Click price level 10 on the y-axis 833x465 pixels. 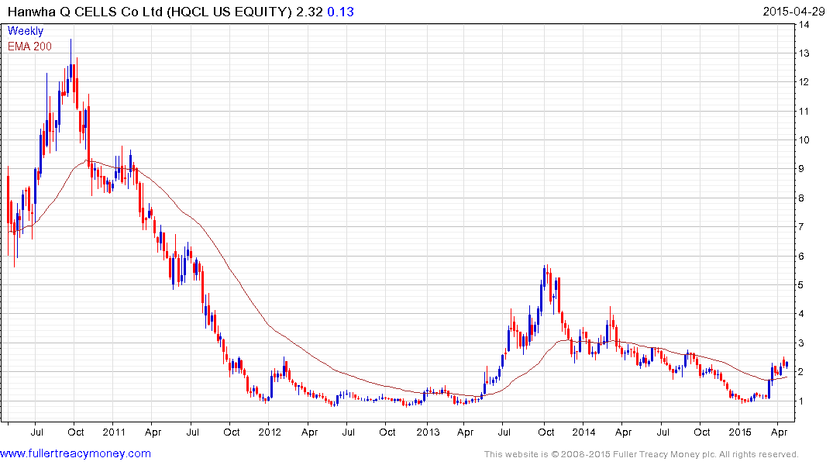(804, 140)
